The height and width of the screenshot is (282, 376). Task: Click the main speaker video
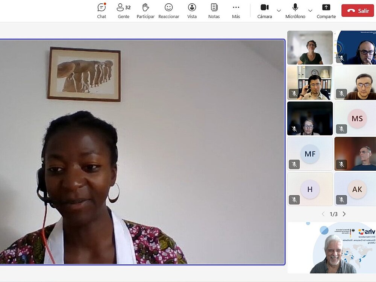pyautogui.click(x=141, y=152)
